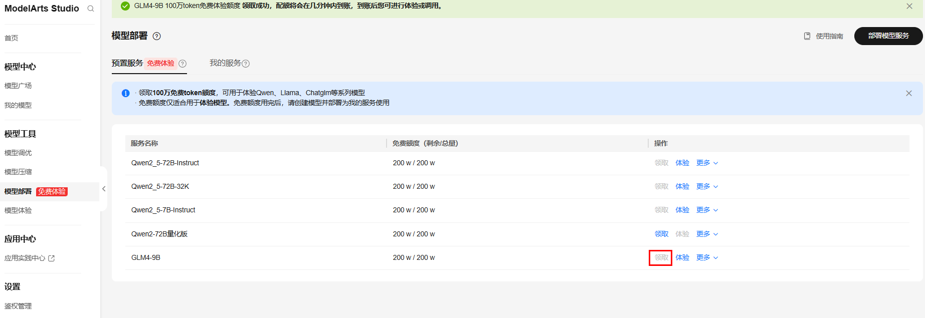This screenshot has width=925, height=318.
Task: Click 领取 for GLM4-9B row
Action: click(x=661, y=257)
